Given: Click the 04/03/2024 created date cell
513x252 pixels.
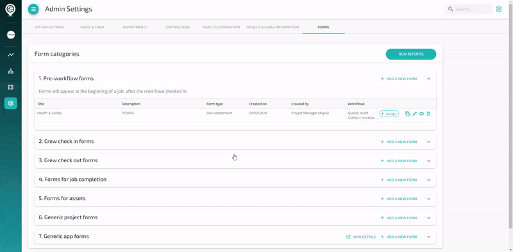Looking at the screenshot, I should [x=258, y=113].
